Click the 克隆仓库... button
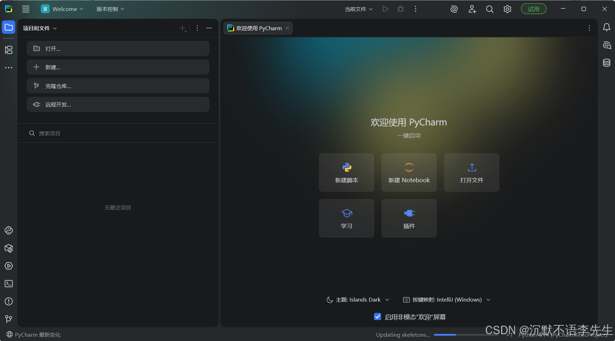 118,86
